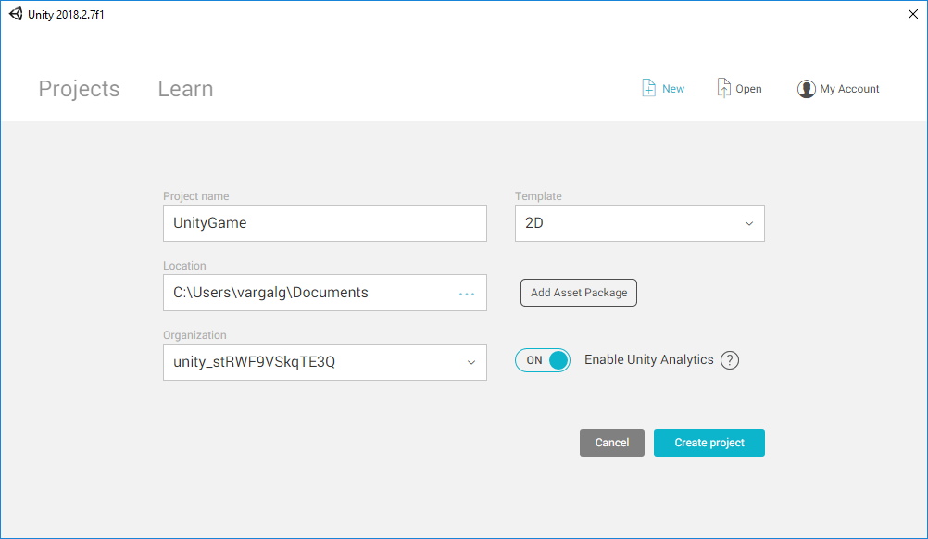Click the My Account avatar icon
Viewport: 928px width, 539px height.
(806, 89)
